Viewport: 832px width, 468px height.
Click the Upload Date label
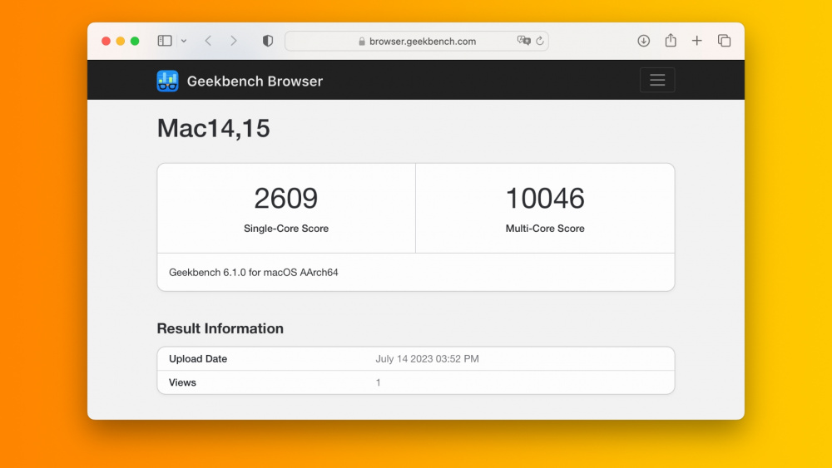point(198,359)
